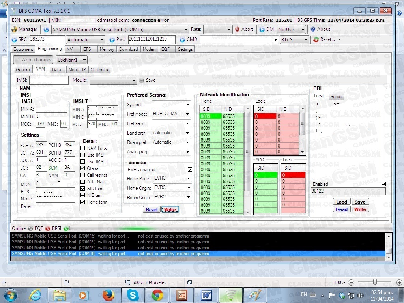The image size is (404, 303).
Task: Click the green icon after RPSI
Action: [x=66, y=228]
